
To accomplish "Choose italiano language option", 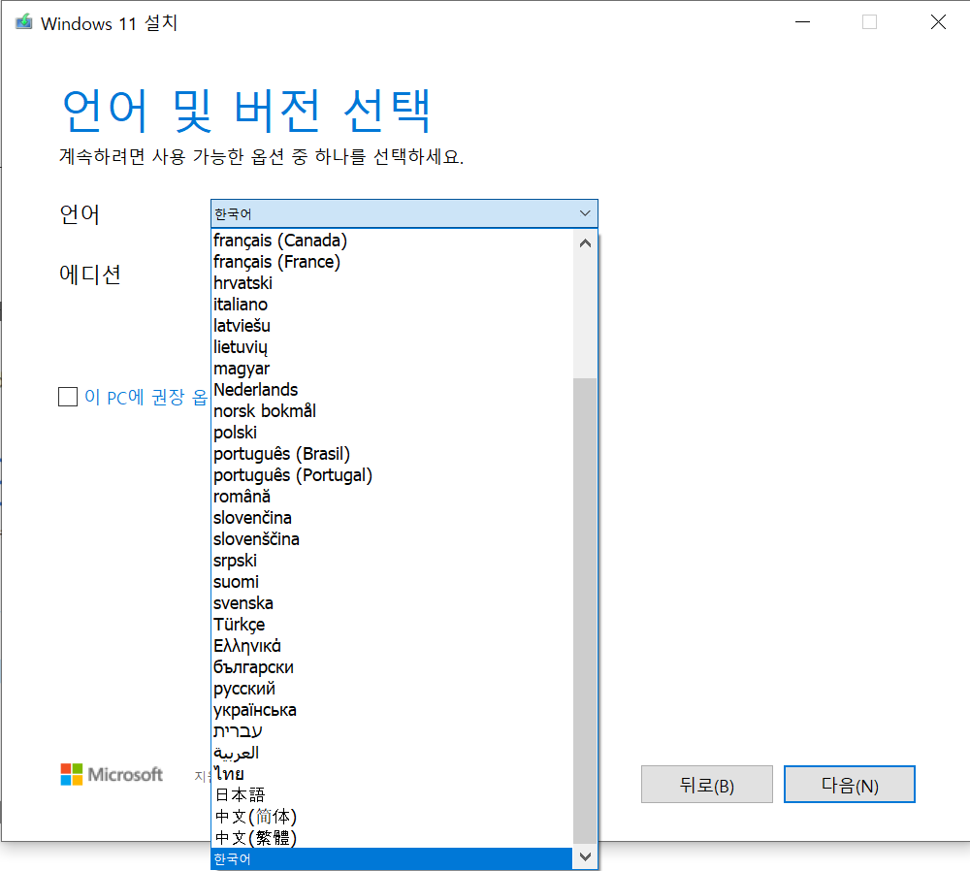I will click(x=392, y=305).
